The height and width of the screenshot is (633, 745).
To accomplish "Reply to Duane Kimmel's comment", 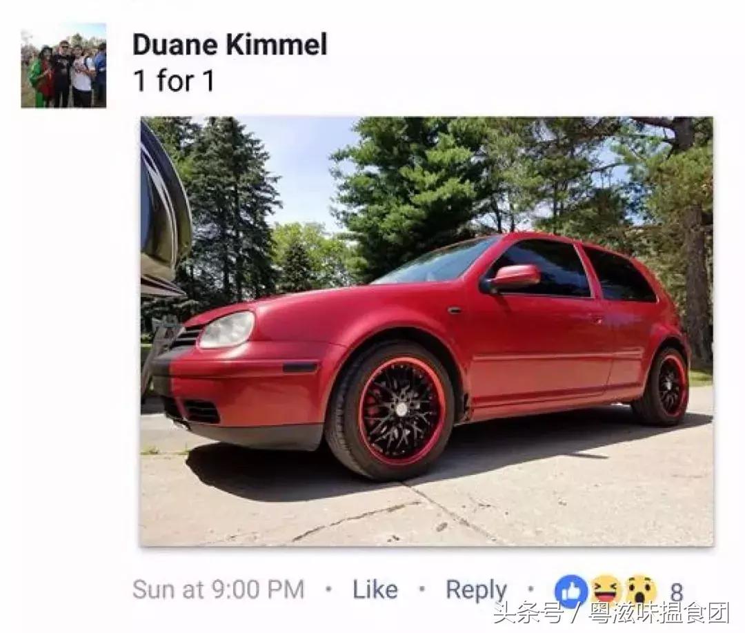I will pos(477,591).
